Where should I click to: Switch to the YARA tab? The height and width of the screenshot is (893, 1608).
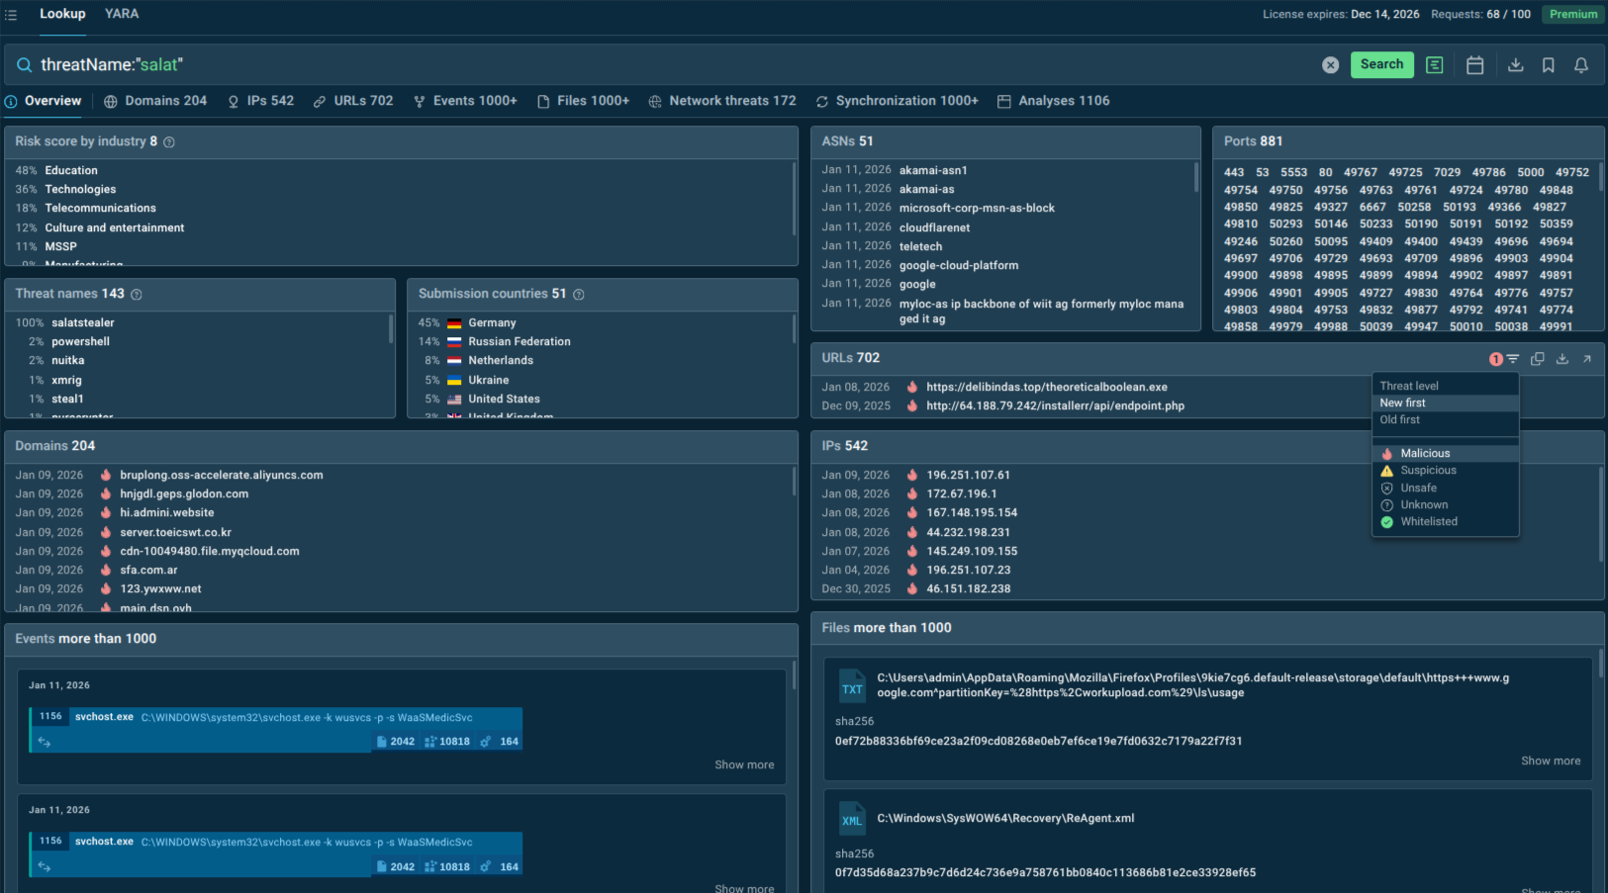click(122, 13)
